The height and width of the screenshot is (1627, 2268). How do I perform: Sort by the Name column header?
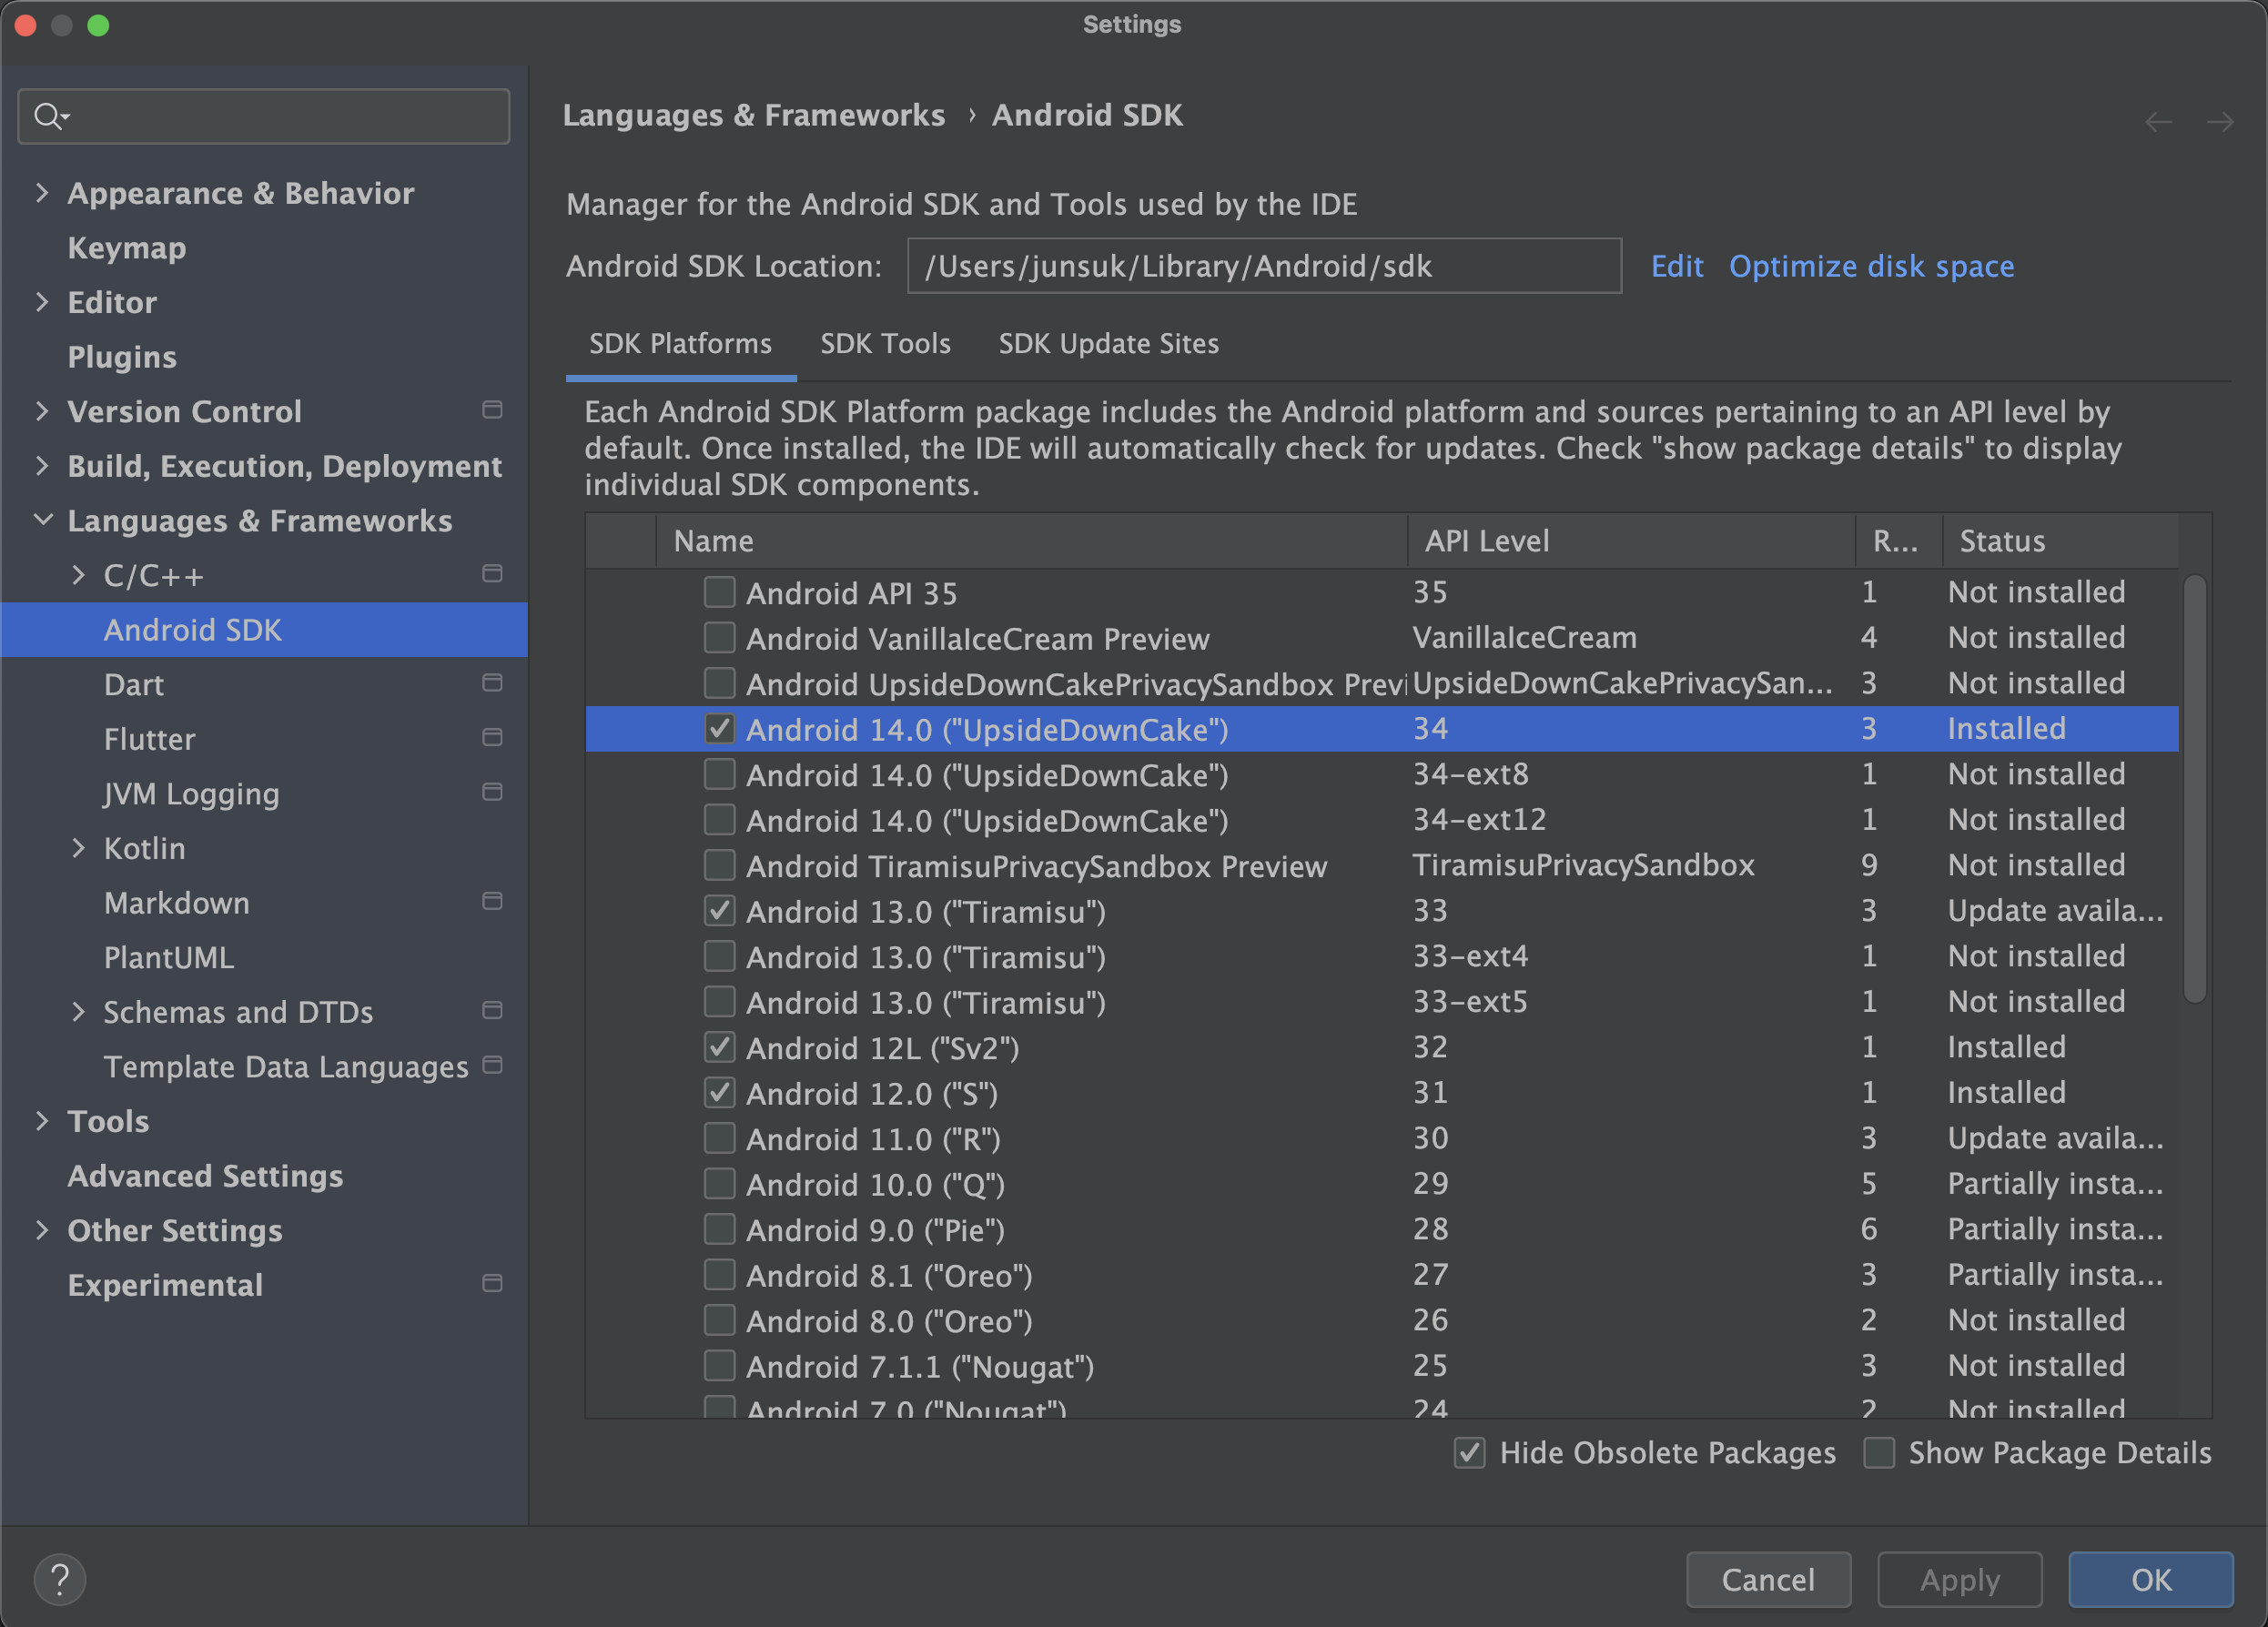(1031, 541)
